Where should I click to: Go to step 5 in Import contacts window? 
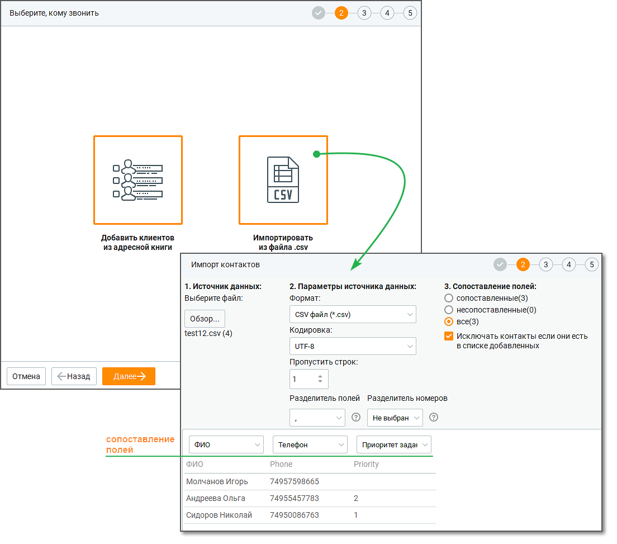(592, 264)
